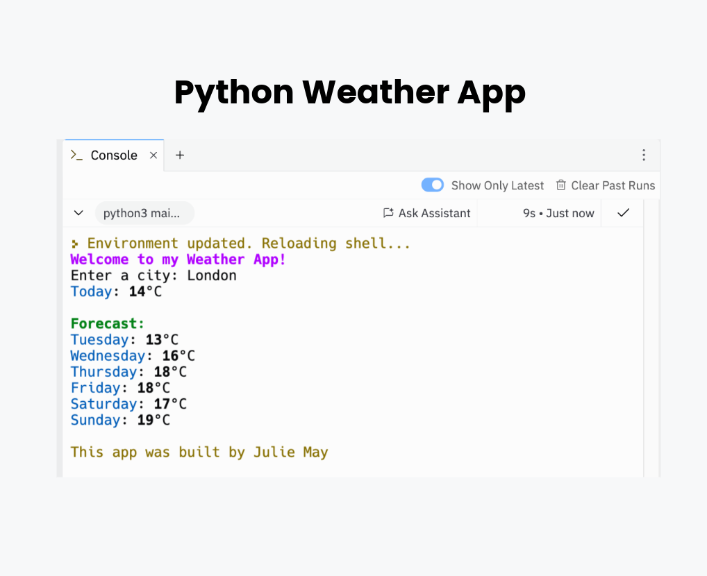Click the trash icon beside Clear Past Runs

pos(561,185)
